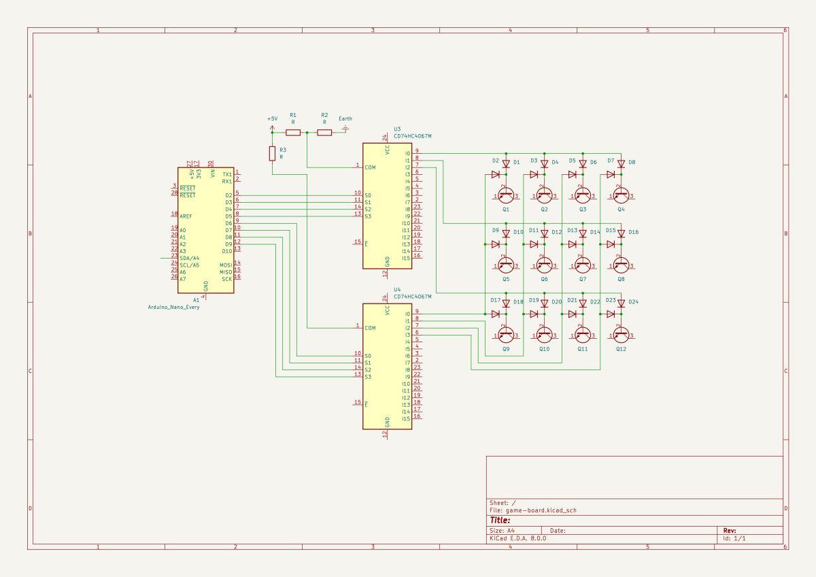Click the File: game-board.kicad_sch text
Viewport: 816px width, 577px height.
pyautogui.click(x=532, y=510)
